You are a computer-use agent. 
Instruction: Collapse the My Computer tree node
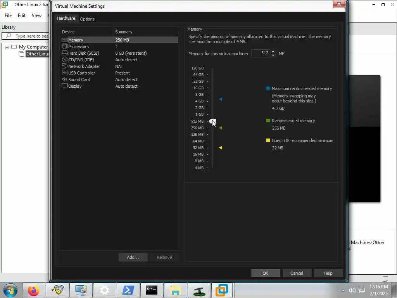(7, 47)
